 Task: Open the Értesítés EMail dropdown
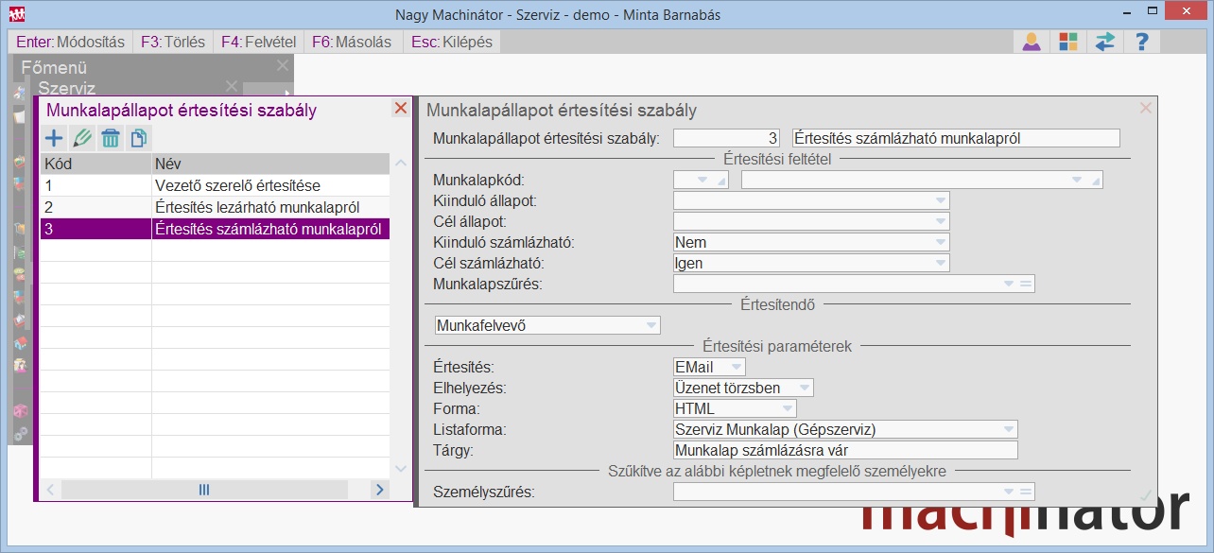point(736,367)
